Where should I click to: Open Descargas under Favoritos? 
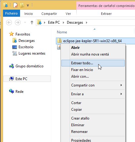(x=26, y=41)
